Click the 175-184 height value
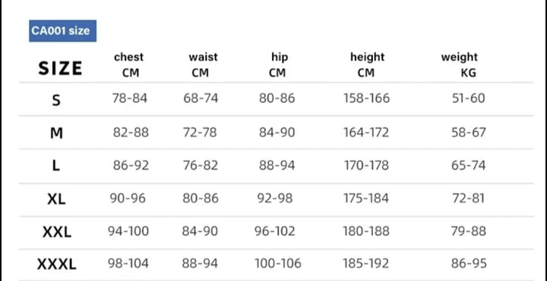 (366, 198)
